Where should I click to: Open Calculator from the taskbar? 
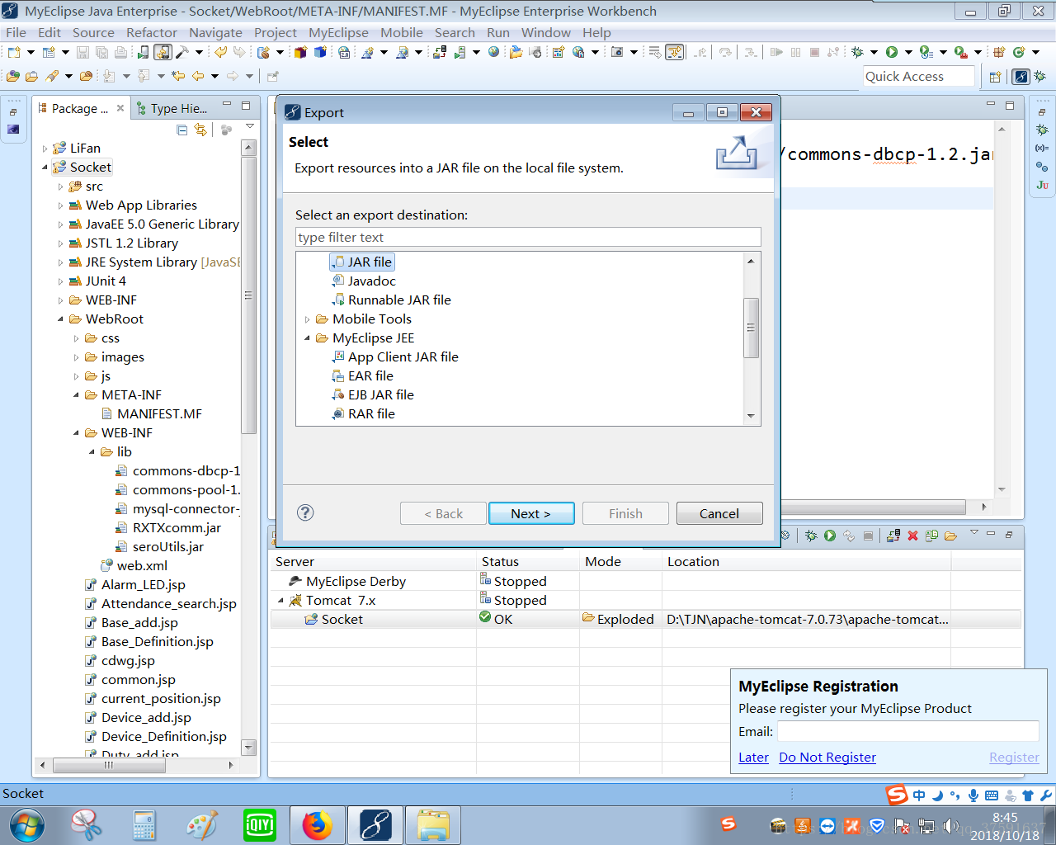click(x=144, y=825)
